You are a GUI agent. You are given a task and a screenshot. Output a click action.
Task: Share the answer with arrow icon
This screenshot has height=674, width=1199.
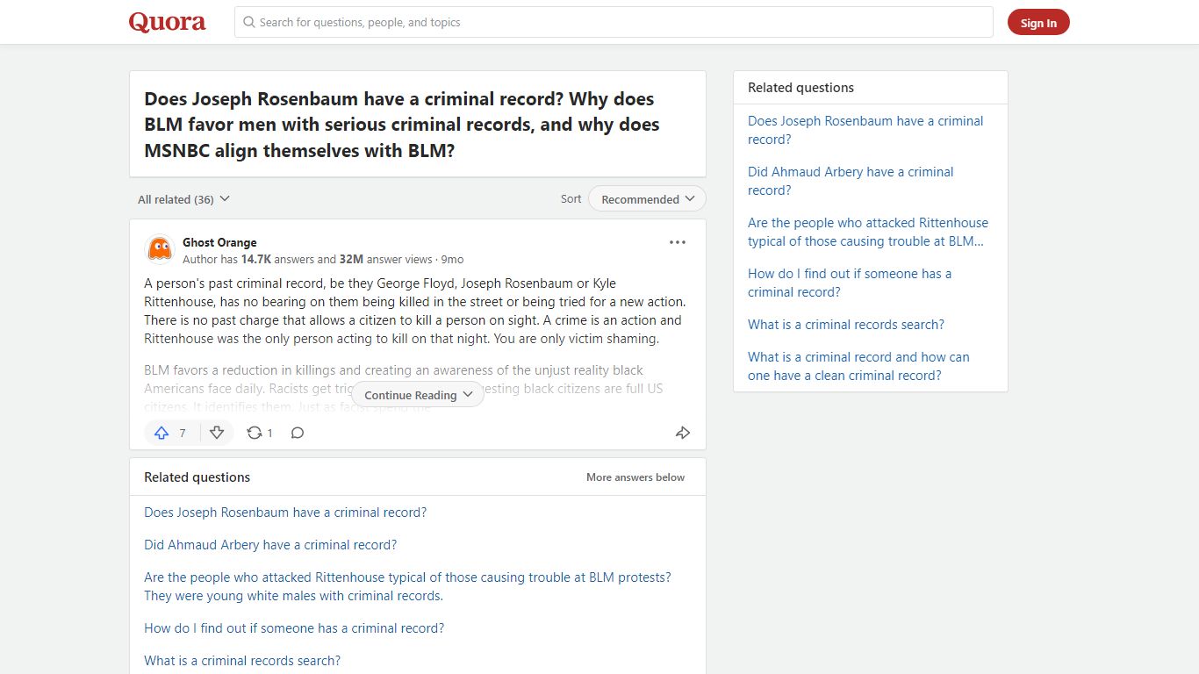pyautogui.click(x=683, y=433)
